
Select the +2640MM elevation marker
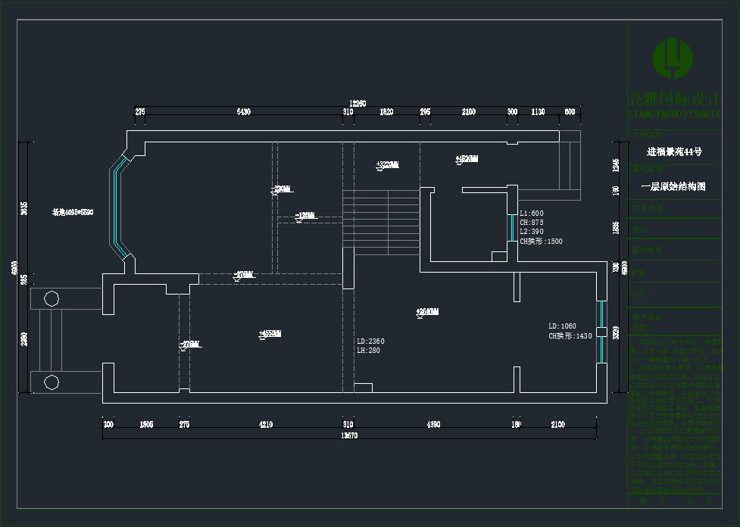427,312
